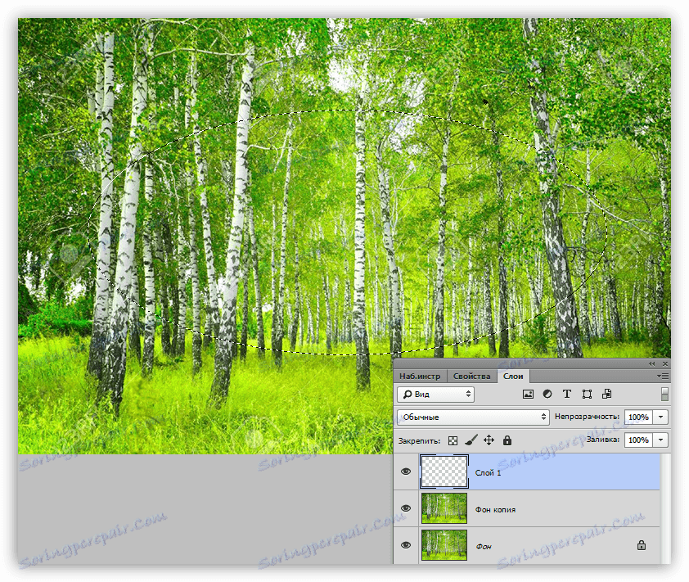Lock transparent pixels icon next to Закрепить

click(x=453, y=440)
